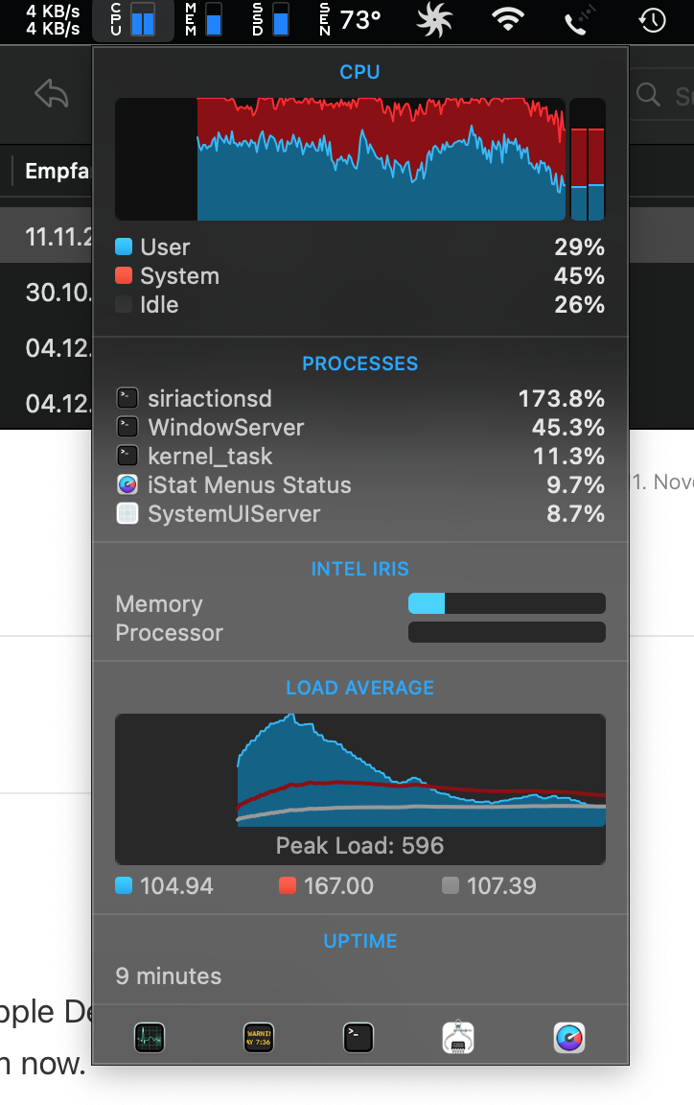
Task: Click the INTEL IRIS section header
Action: click(360, 569)
